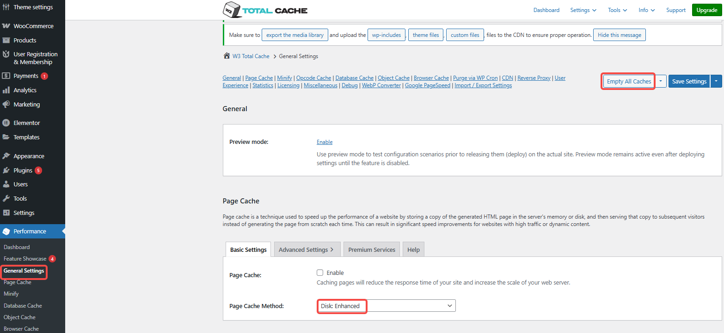724x333 pixels.
Task: Hide this message about CDN uploads
Action: [619, 35]
